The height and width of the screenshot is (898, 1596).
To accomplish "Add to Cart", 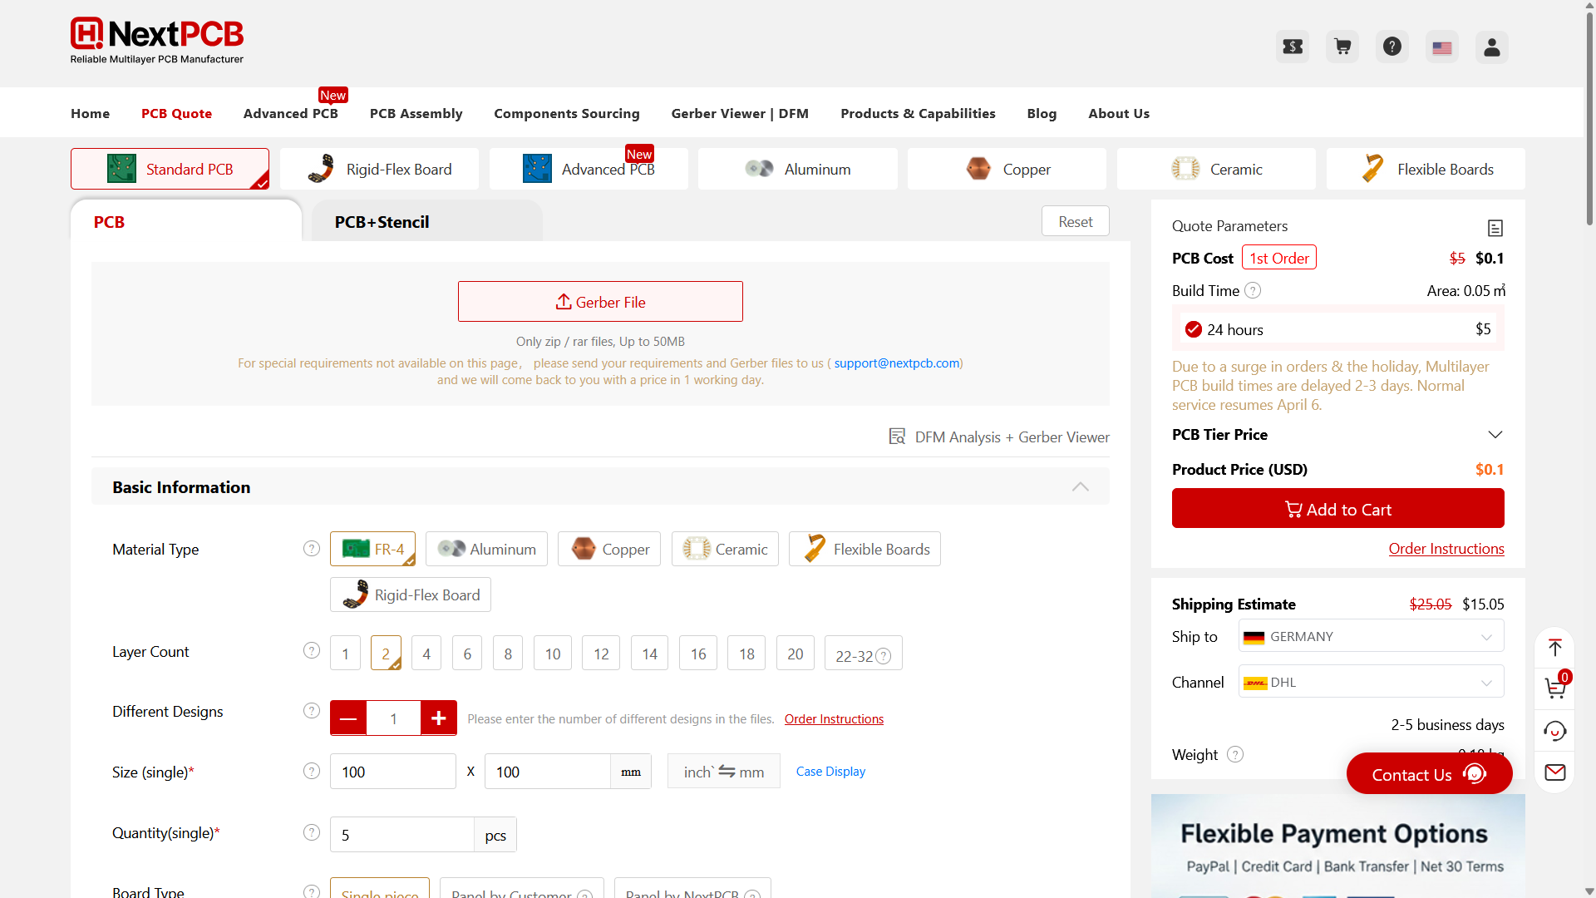I will pos(1337,508).
